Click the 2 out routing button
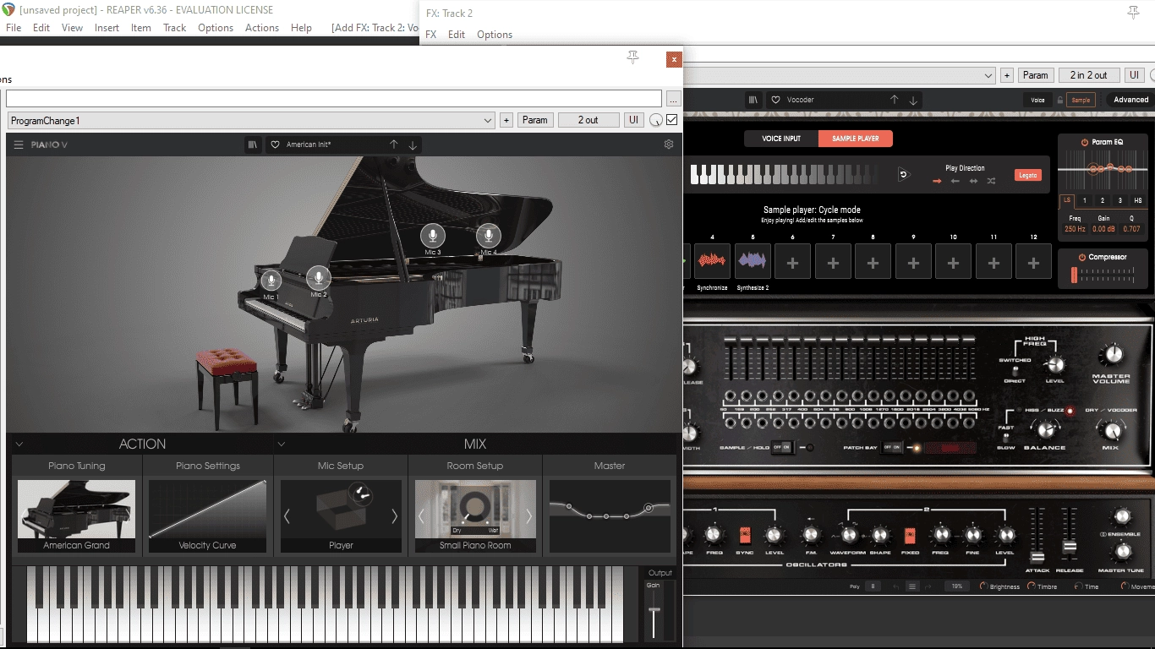Viewport: 1155px width, 649px height. point(588,120)
